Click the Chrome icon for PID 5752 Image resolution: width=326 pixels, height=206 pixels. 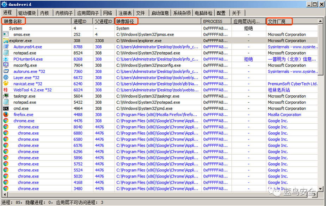click(x=6, y=164)
